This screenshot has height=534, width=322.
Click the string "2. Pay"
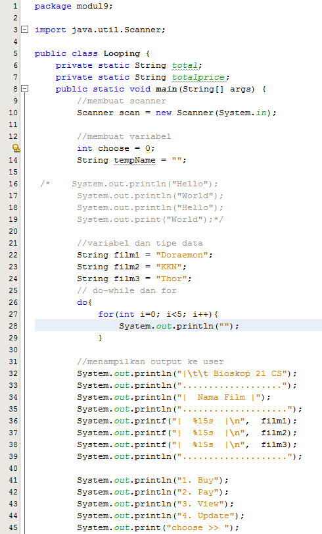tap(198, 492)
